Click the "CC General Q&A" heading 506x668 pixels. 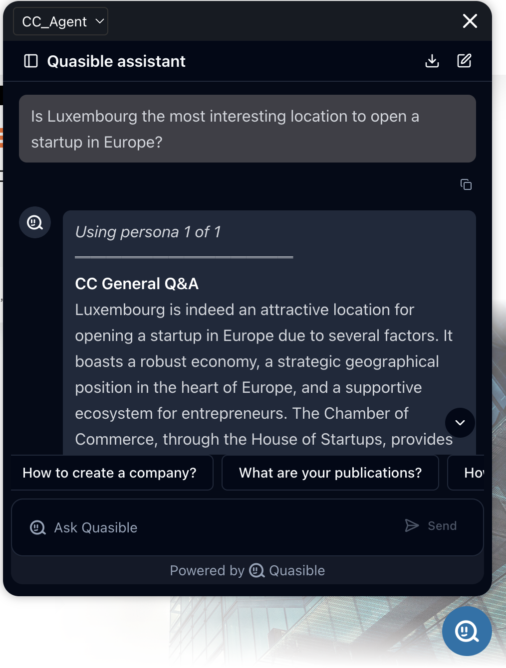click(137, 284)
